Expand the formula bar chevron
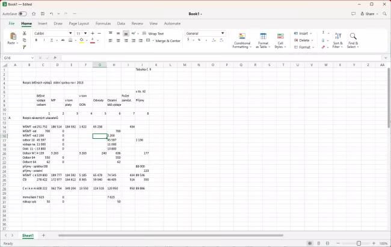The image size is (391, 247). (386, 58)
